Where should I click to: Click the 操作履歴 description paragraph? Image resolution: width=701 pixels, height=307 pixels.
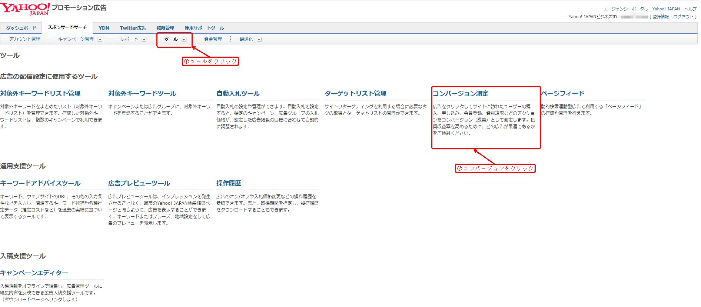coord(268,203)
